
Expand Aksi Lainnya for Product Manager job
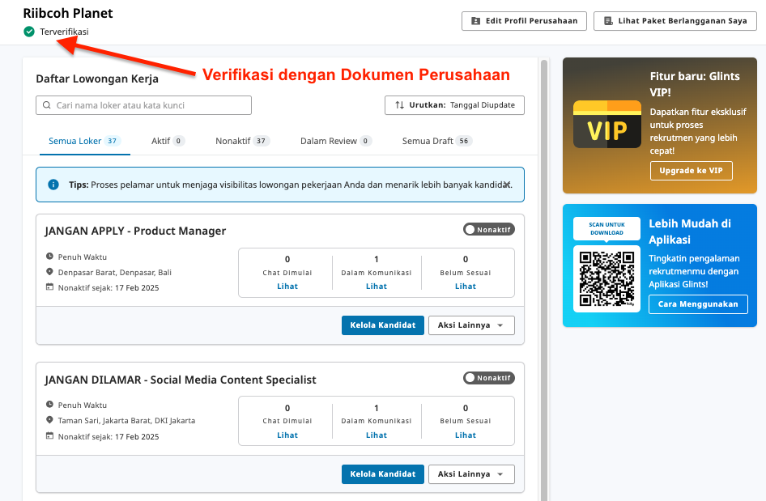471,325
